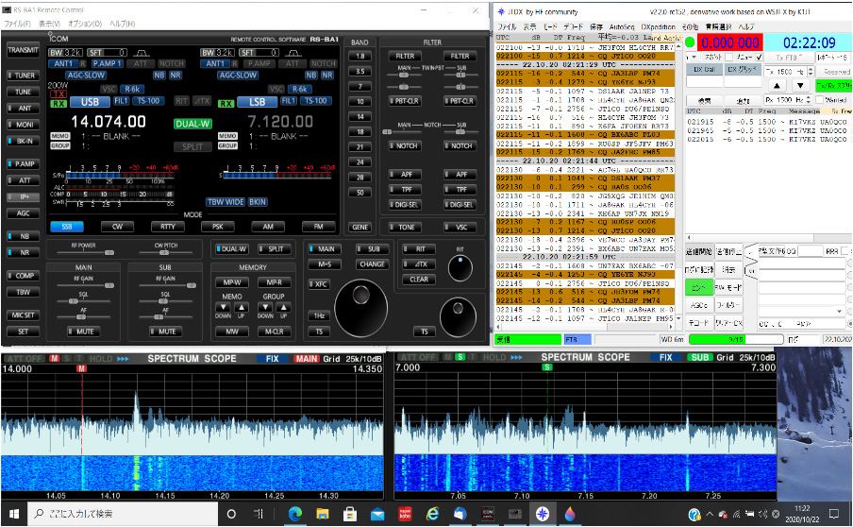
Task: Click the MAIN AF volume slider
Action: [x=83, y=316]
